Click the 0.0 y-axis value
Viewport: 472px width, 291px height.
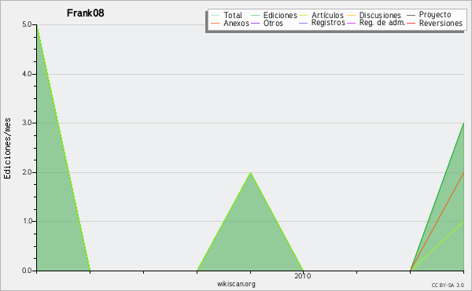pos(27,271)
